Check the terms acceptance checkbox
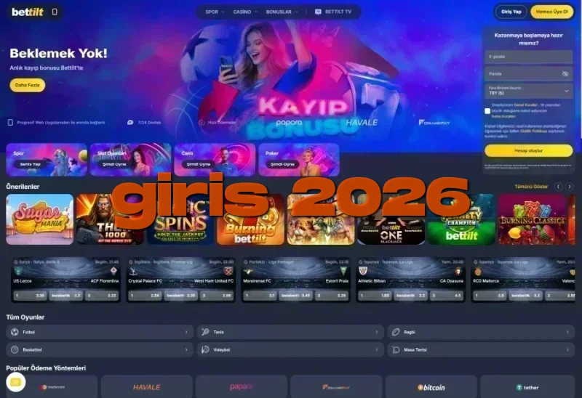 point(487,111)
